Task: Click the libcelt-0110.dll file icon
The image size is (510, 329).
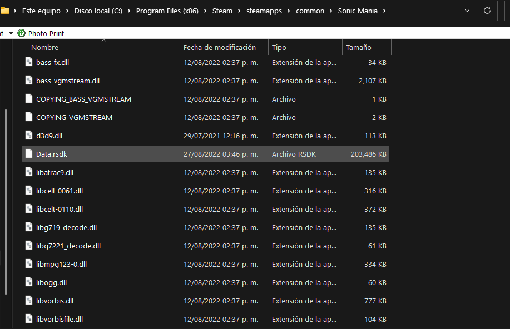Action: pos(29,209)
